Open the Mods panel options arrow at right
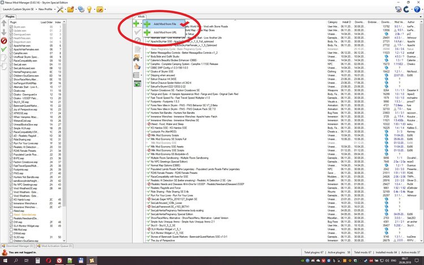424x265 pixels. pos(421,17)
